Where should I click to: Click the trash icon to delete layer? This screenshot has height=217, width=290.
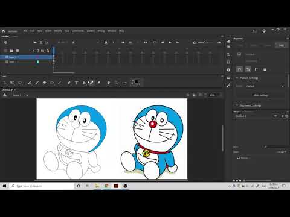point(18,51)
